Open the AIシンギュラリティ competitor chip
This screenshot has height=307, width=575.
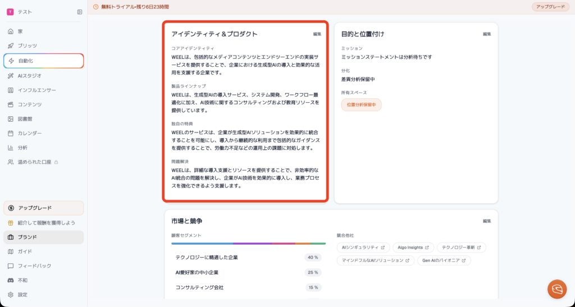coord(363,248)
